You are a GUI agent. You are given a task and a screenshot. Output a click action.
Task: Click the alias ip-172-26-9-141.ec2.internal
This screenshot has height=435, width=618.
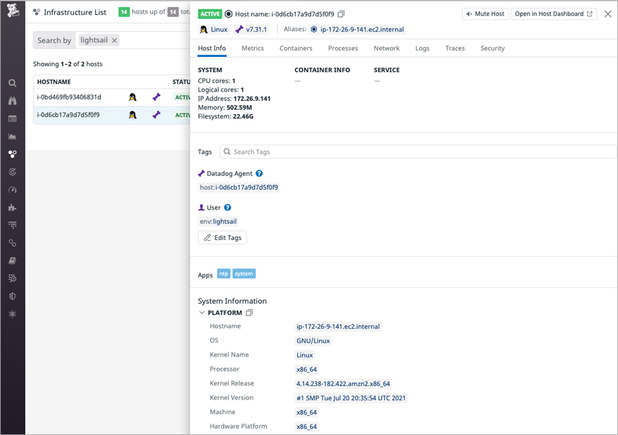(x=358, y=29)
